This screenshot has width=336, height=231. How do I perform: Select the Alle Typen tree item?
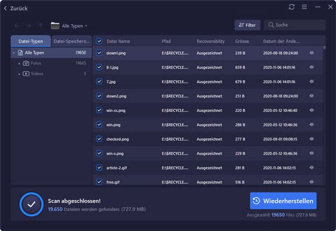(51, 53)
